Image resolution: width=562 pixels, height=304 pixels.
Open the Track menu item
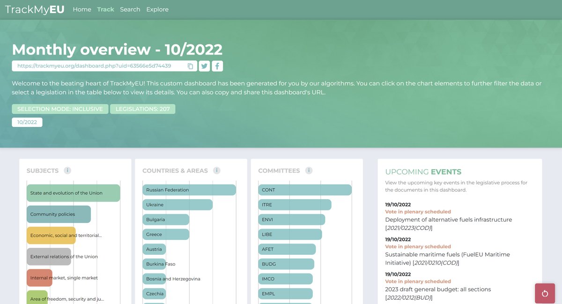[x=105, y=9]
